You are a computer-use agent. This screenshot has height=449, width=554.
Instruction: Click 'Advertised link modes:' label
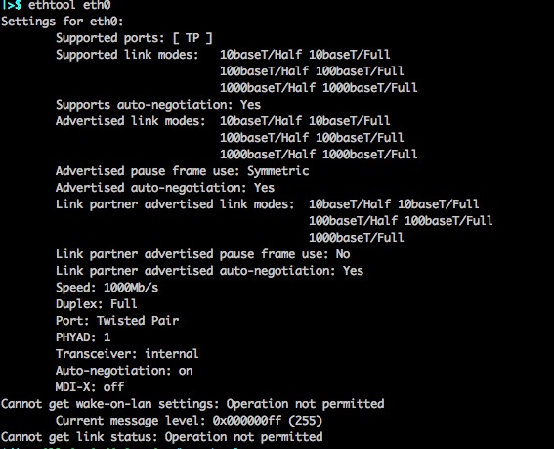coord(130,121)
